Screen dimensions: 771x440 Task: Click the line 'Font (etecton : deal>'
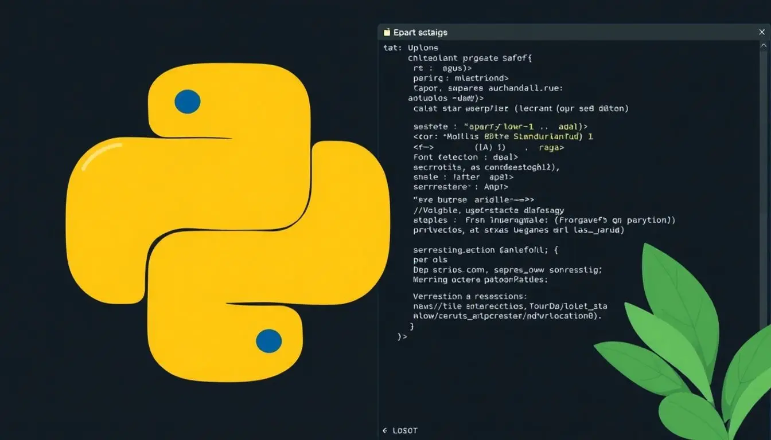465,157
